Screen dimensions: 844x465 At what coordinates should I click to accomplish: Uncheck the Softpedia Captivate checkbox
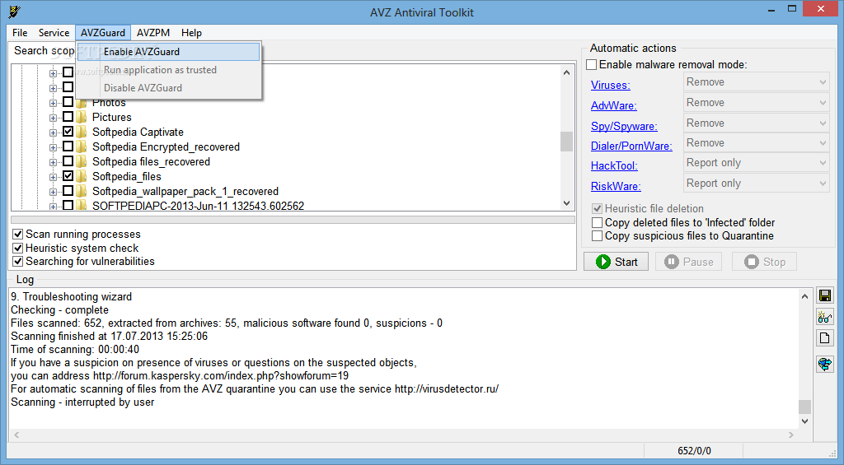pos(68,131)
